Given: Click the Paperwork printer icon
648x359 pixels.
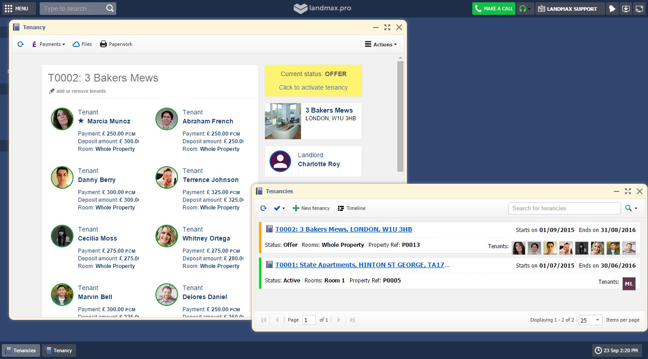Looking at the screenshot, I should [x=103, y=44].
